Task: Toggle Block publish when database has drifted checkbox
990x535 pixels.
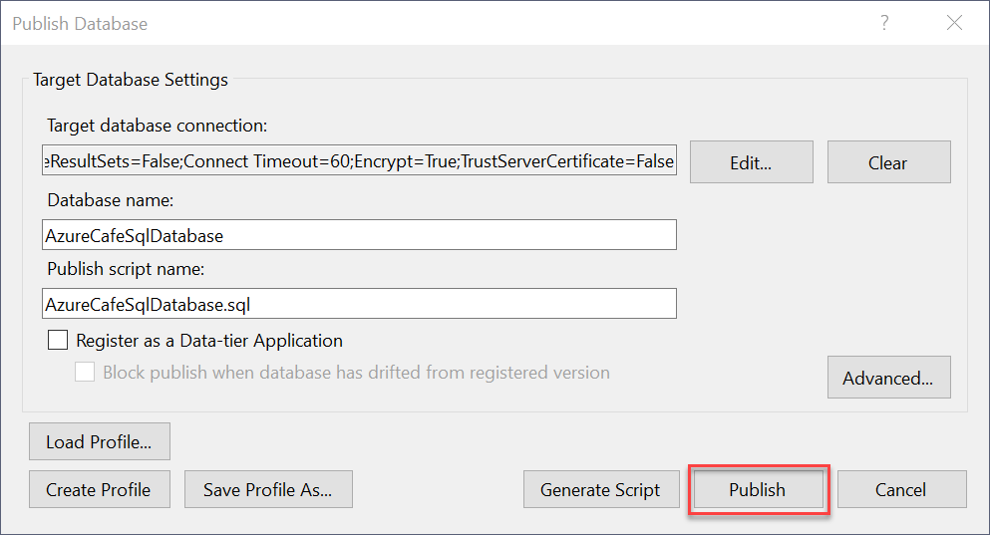Action: click(85, 372)
